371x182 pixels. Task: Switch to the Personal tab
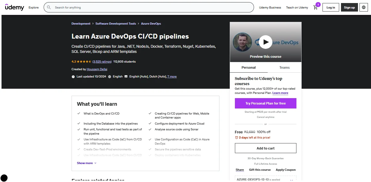coord(249,67)
